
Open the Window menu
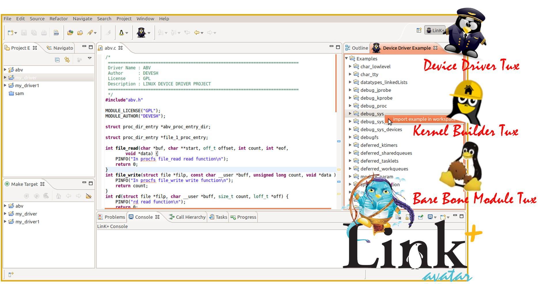(x=145, y=19)
